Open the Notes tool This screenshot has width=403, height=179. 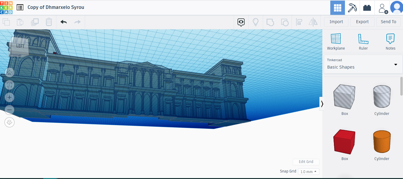[x=390, y=42]
